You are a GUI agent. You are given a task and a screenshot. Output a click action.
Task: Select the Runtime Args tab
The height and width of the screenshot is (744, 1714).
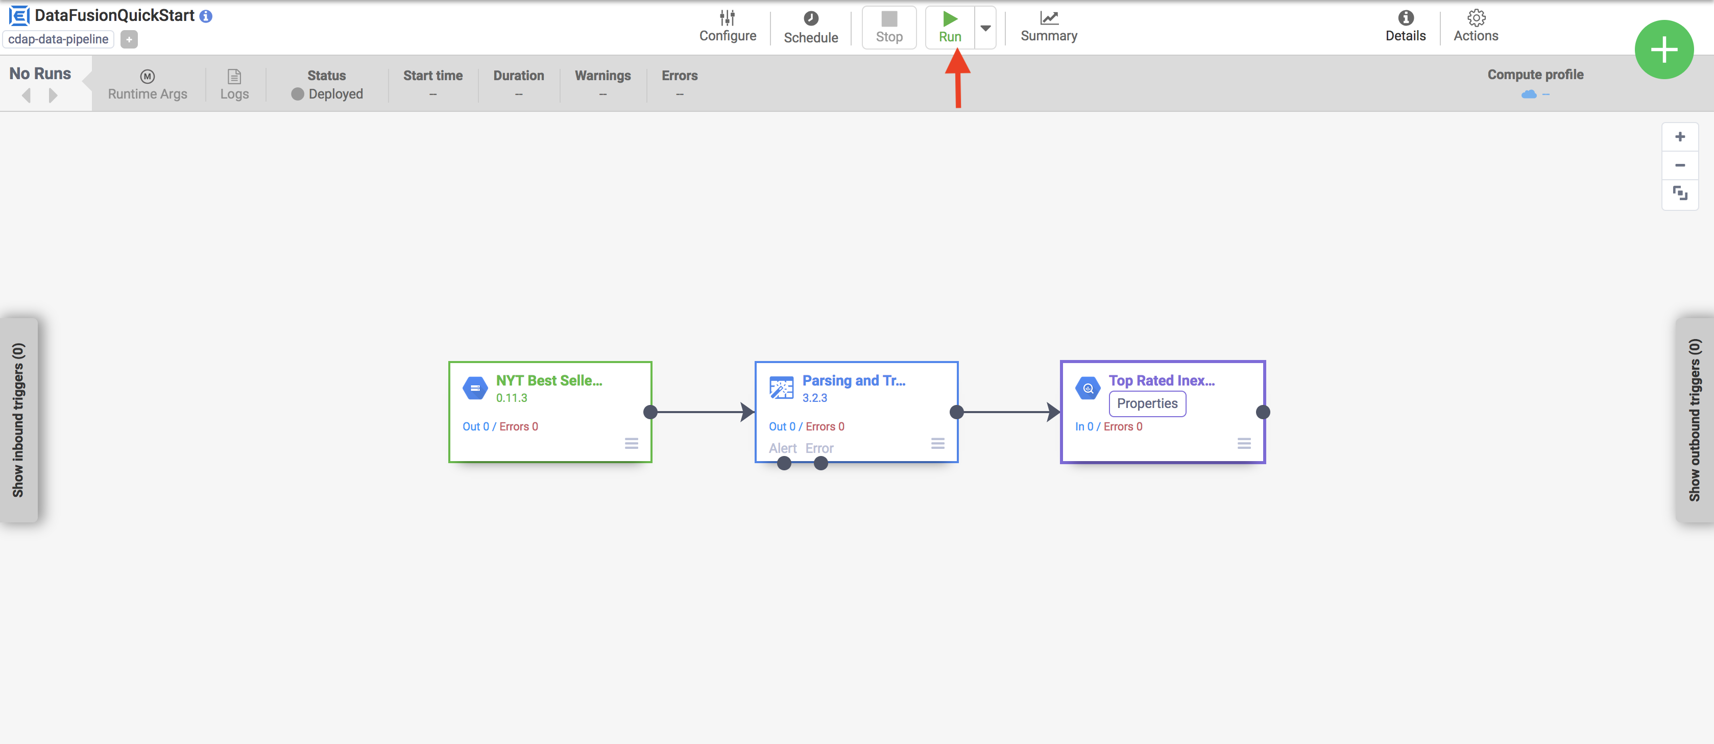[148, 83]
